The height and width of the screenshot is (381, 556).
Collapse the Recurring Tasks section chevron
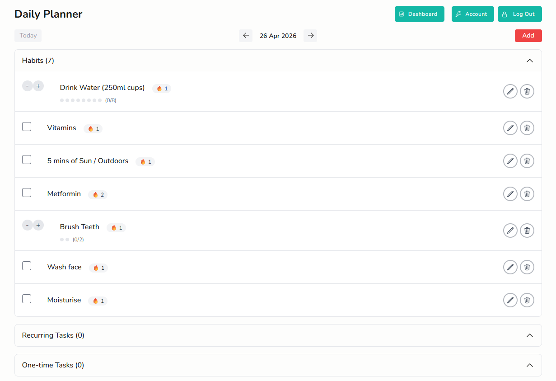tap(530, 335)
